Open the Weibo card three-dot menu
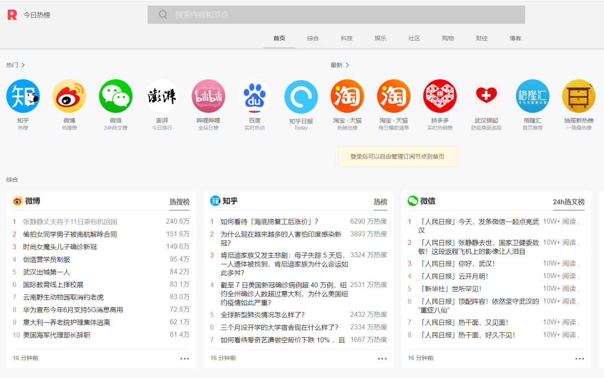This screenshot has height=378, width=604. pos(185,358)
